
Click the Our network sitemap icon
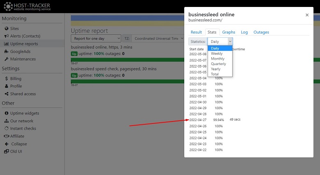click(x=7, y=121)
